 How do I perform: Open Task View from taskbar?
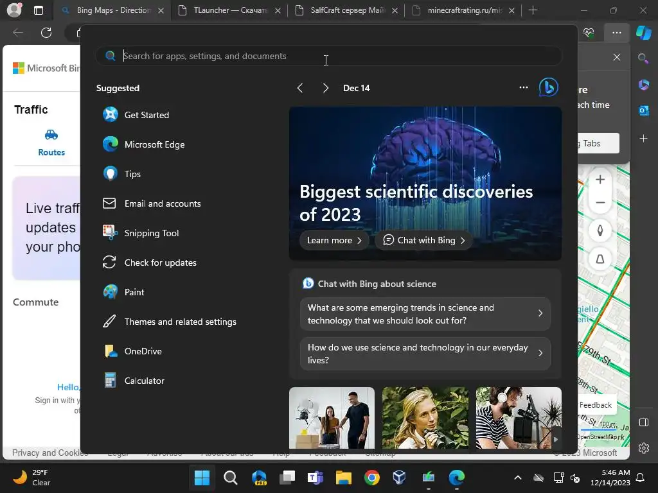click(x=287, y=478)
